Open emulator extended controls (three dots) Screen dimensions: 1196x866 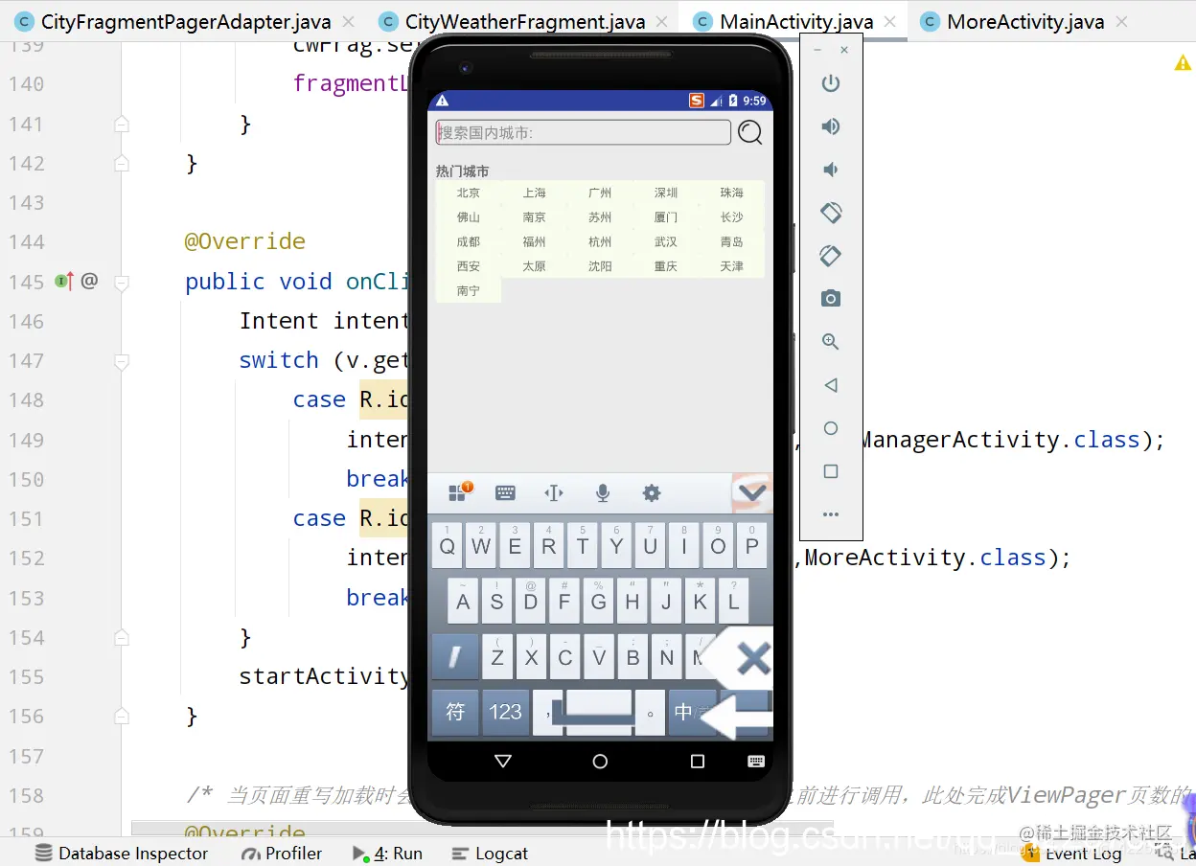coord(831,514)
